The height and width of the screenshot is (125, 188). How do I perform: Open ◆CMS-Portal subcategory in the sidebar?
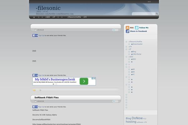(x=136, y=54)
